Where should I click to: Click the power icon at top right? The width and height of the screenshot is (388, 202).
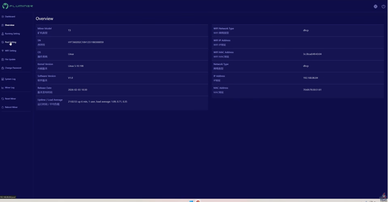coord(383,6)
